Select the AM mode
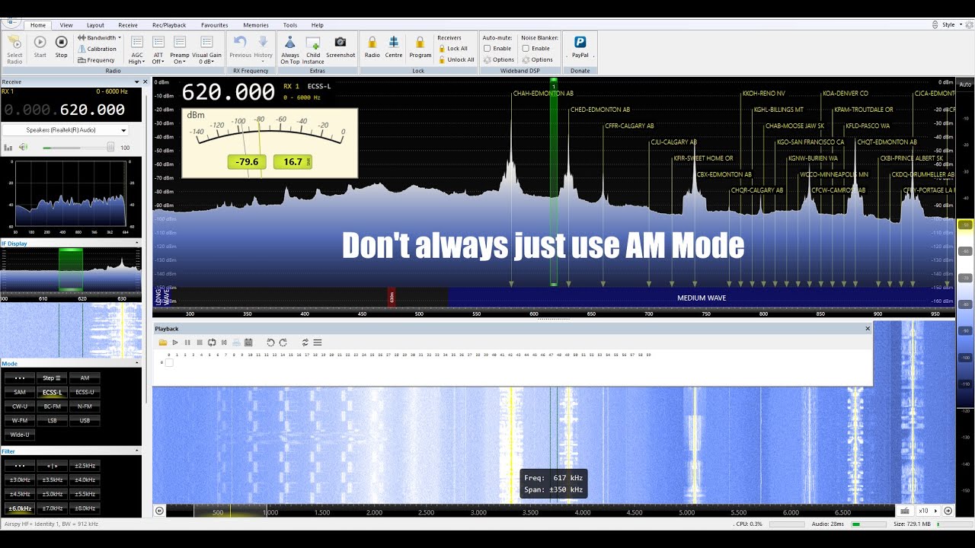The width and height of the screenshot is (975, 548). (85, 378)
